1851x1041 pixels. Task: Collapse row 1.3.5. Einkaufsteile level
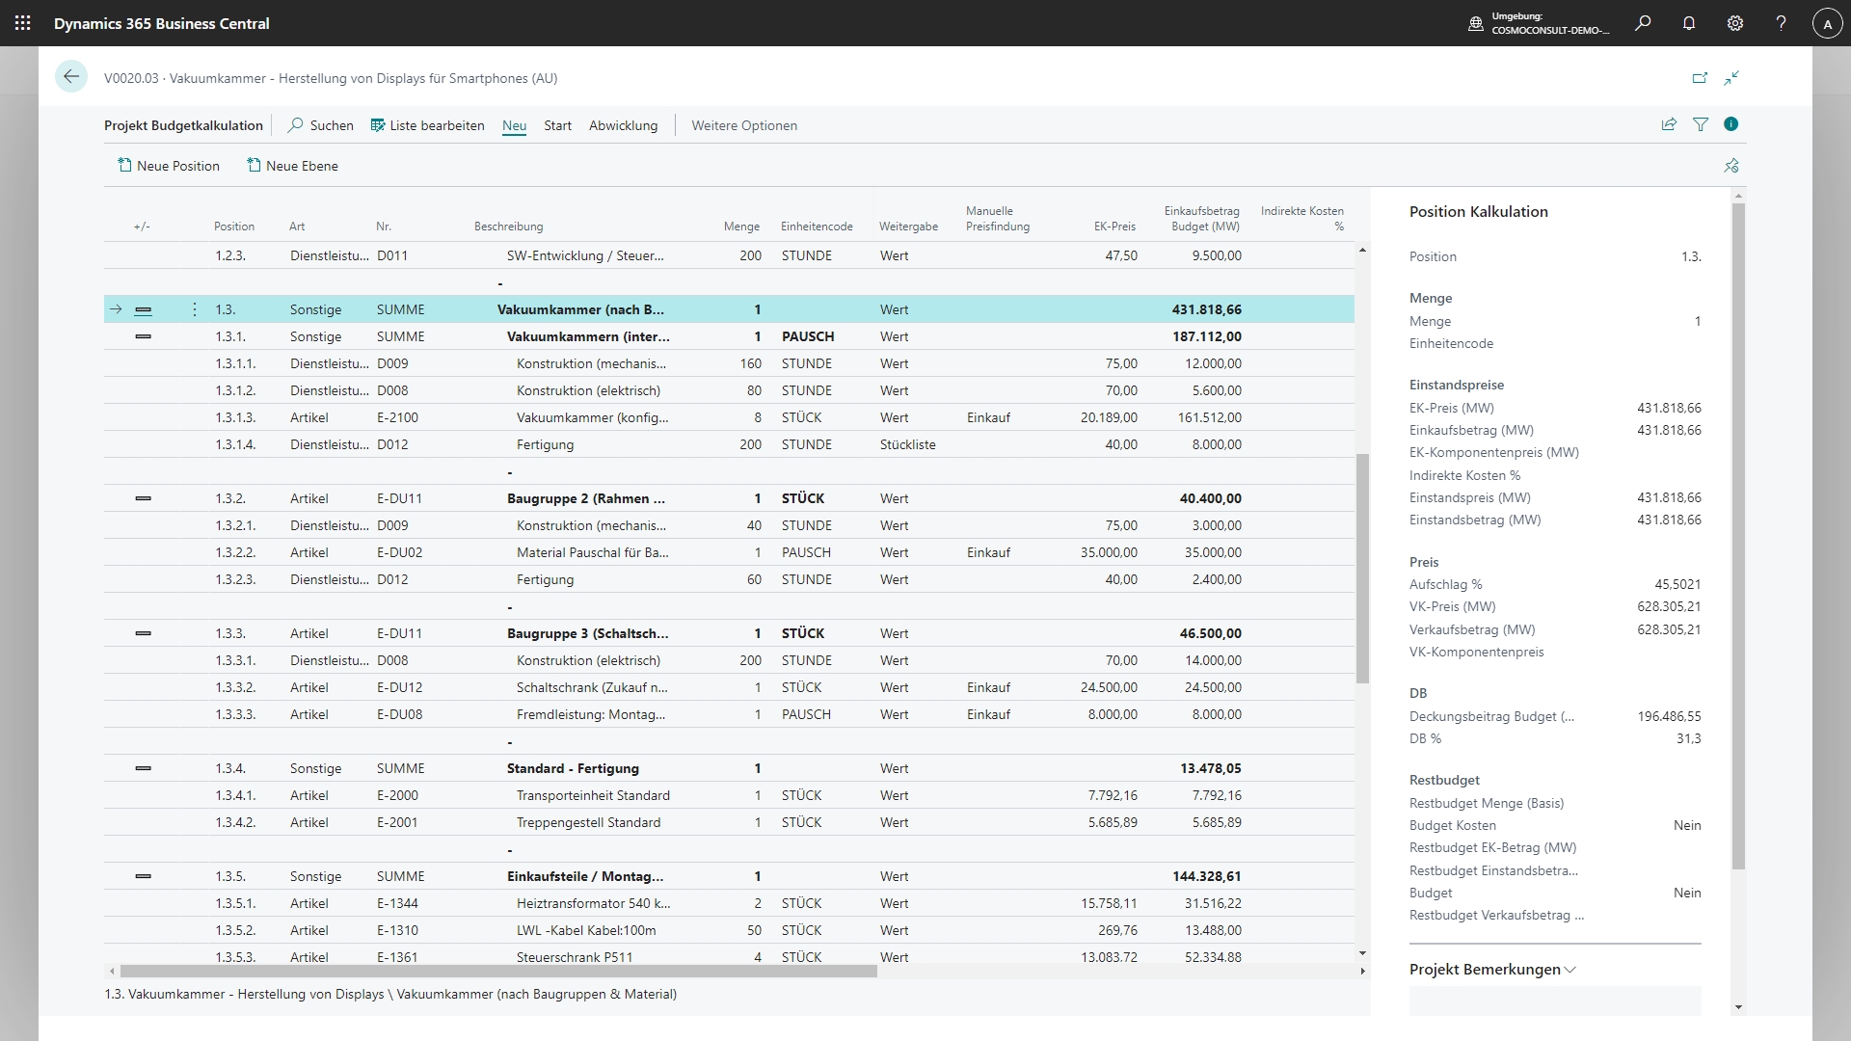point(144,876)
